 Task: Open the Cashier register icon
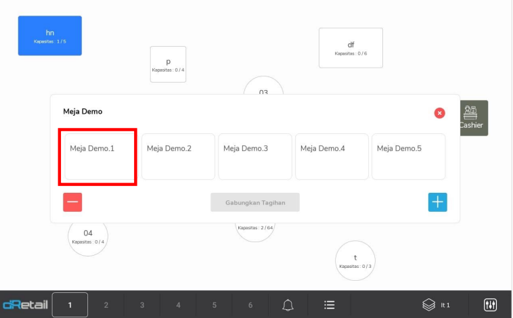(x=474, y=118)
